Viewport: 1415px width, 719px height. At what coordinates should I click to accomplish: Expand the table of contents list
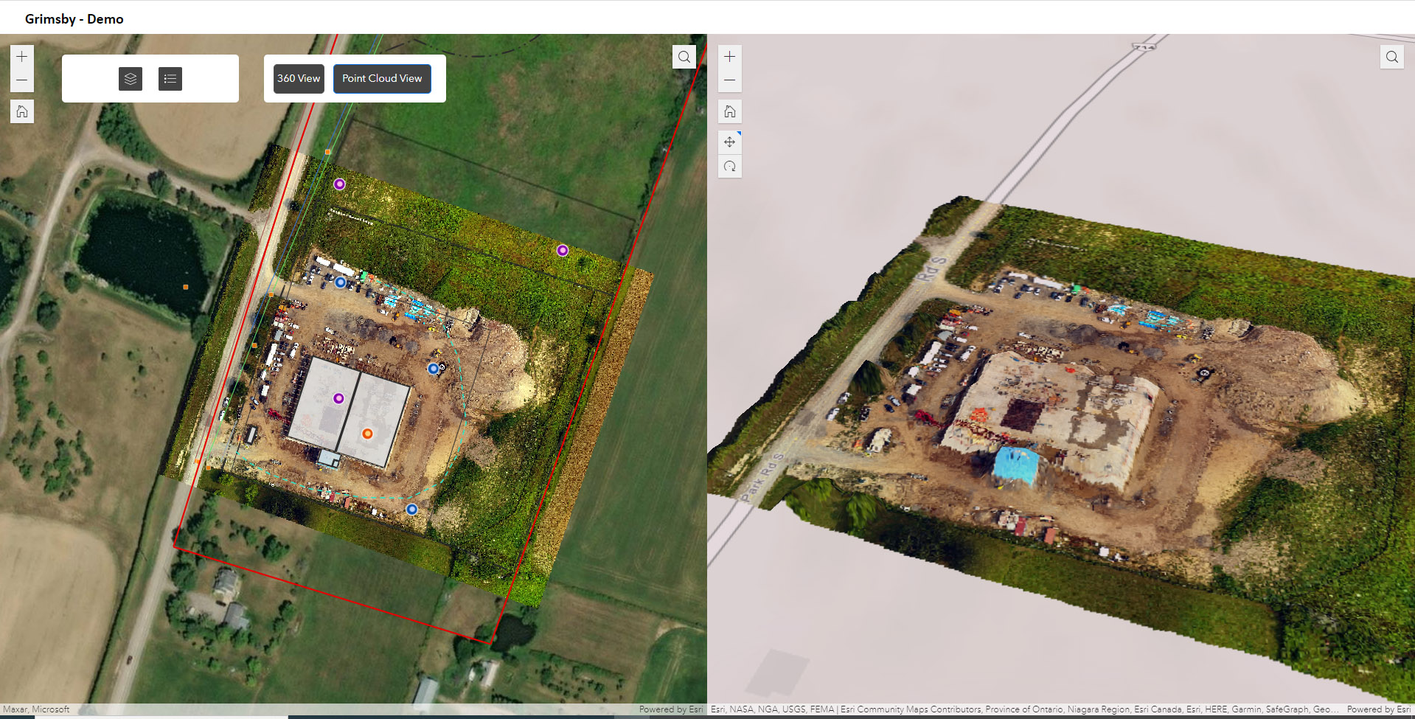pyautogui.click(x=170, y=79)
